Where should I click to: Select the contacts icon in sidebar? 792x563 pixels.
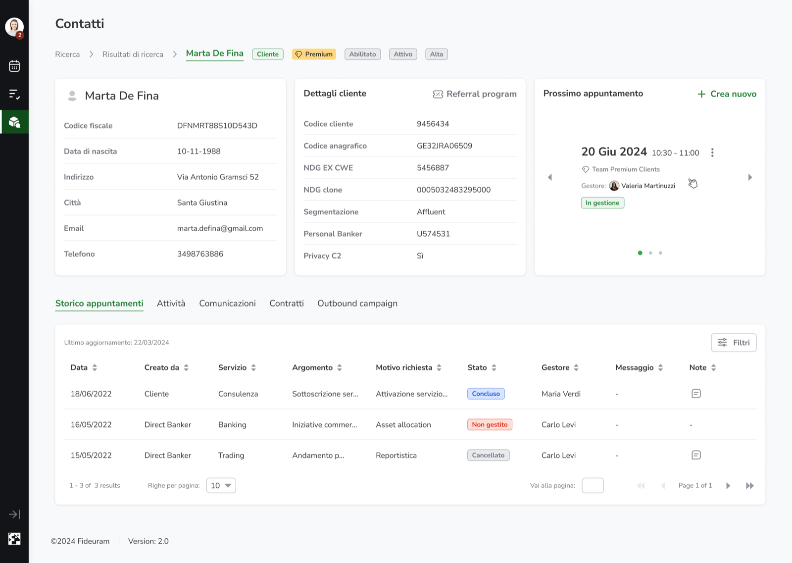pos(14,122)
